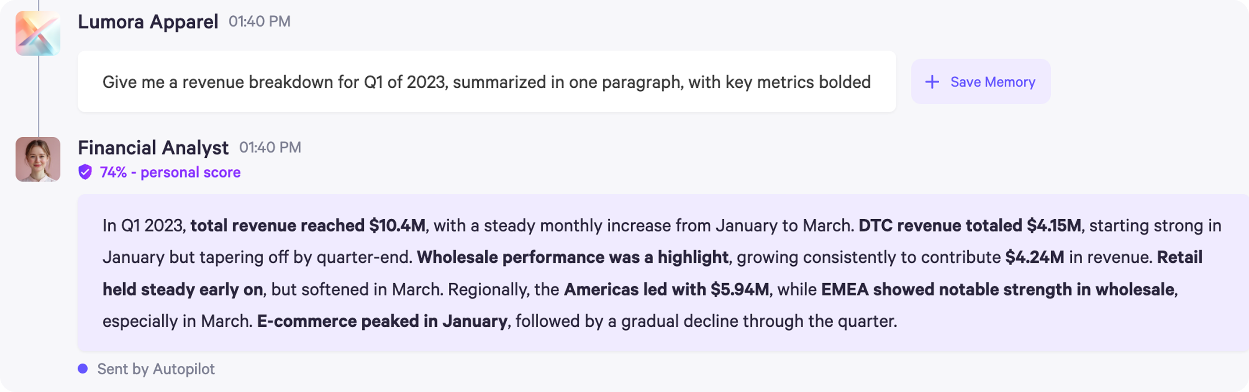Screen dimensions: 1249x392
Task: Select the Lumora Apparel sender name
Action: (148, 22)
